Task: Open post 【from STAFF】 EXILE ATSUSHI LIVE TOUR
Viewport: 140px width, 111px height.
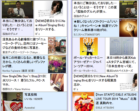Action: point(116,99)
